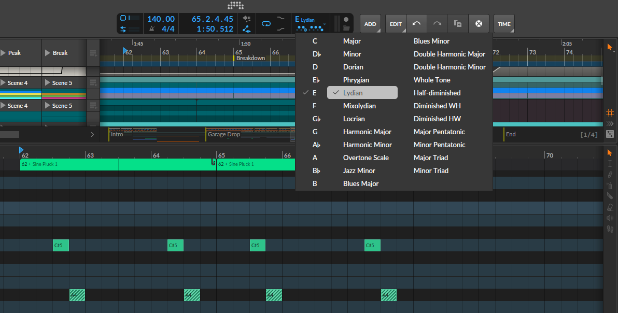Click the delete X circle button
Screen dimensions: 618x313
[x=479, y=24]
